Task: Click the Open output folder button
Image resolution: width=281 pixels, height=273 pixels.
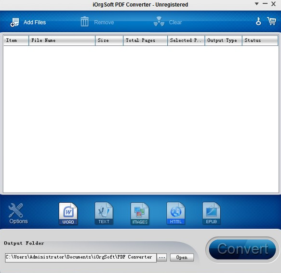Action: click(182, 258)
